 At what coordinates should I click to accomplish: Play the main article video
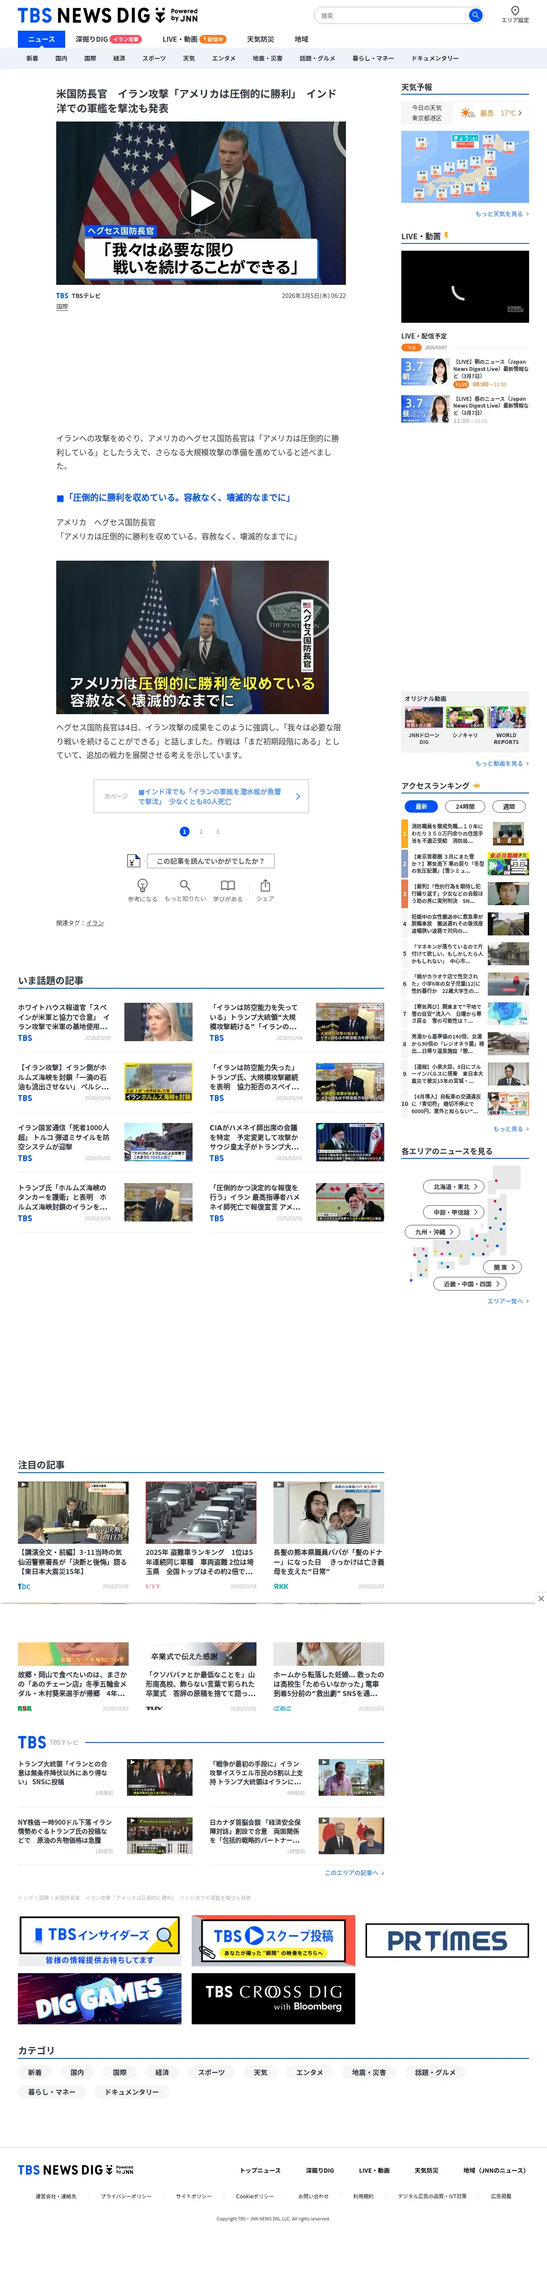pos(201,203)
